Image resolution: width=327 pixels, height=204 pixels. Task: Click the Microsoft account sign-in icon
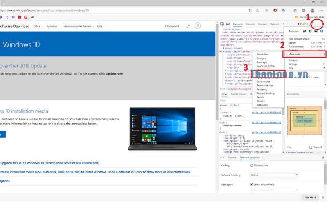(198, 26)
